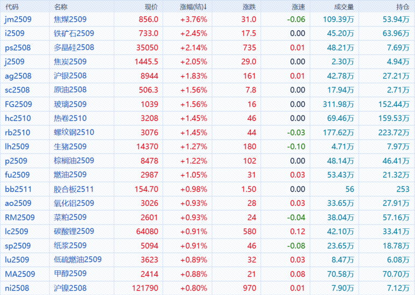This screenshot has height=295, width=415.
Task: Select the 涨速 column header
Action: point(298,7)
